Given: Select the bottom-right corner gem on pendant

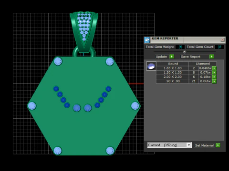Looking at the screenshot, I should click(110, 151).
